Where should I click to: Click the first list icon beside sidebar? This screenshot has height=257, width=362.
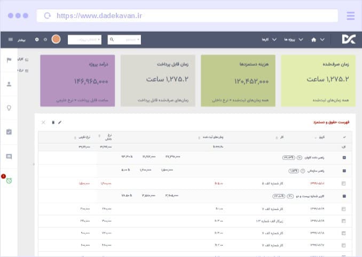(x=27, y=60)
